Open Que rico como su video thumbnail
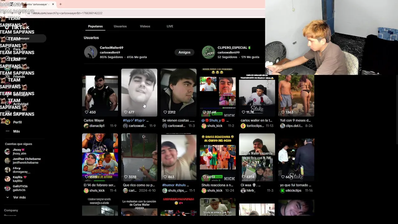Viewport: 398px width, 224px height. point(139,157)
